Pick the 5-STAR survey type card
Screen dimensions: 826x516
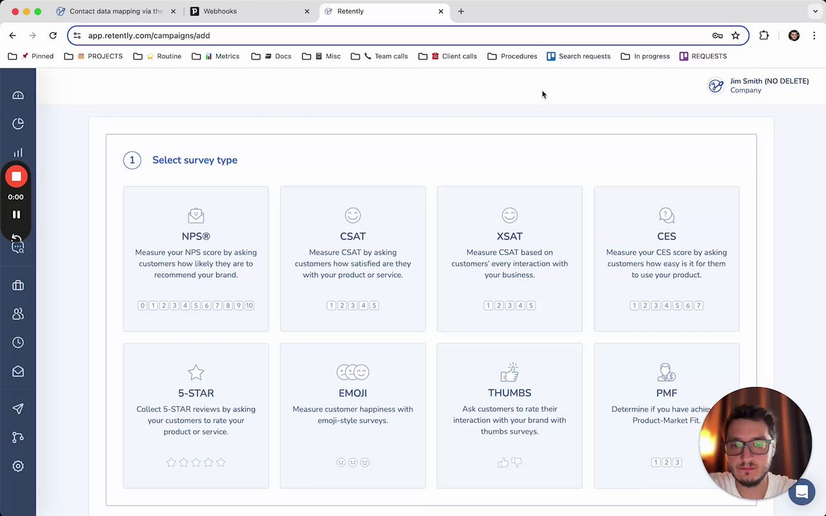pyautogui.click(x=196, y=415)
